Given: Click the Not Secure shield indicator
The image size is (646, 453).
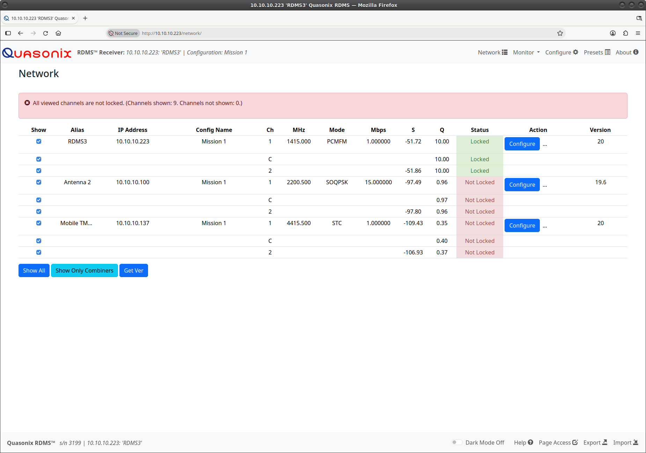Looking at the screenshot, I should pyautogui.click(x=123, y=33).
